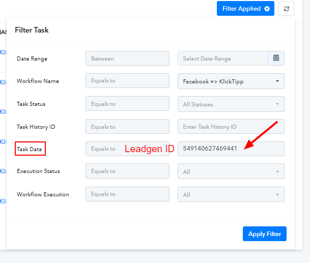Click Task Status Equals to field
The width and height of the screenshot is (310, 263).
(x=127, y=104)
